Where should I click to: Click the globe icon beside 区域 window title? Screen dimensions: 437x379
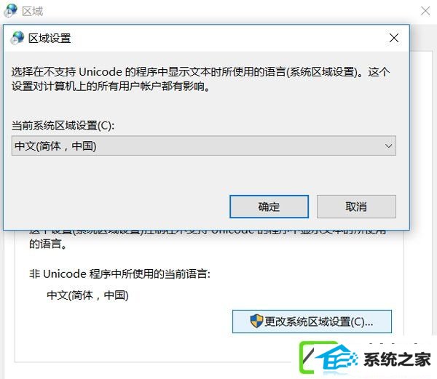[11, 11]
